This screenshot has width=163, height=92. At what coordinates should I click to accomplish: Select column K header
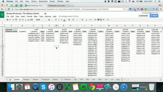[92, 26]
